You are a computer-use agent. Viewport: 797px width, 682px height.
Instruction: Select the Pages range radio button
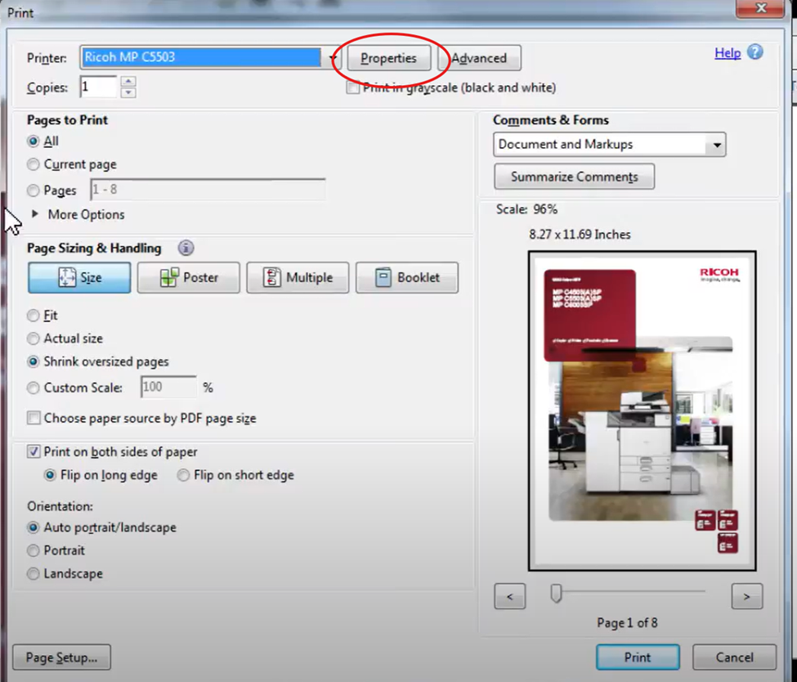(33, 191)
